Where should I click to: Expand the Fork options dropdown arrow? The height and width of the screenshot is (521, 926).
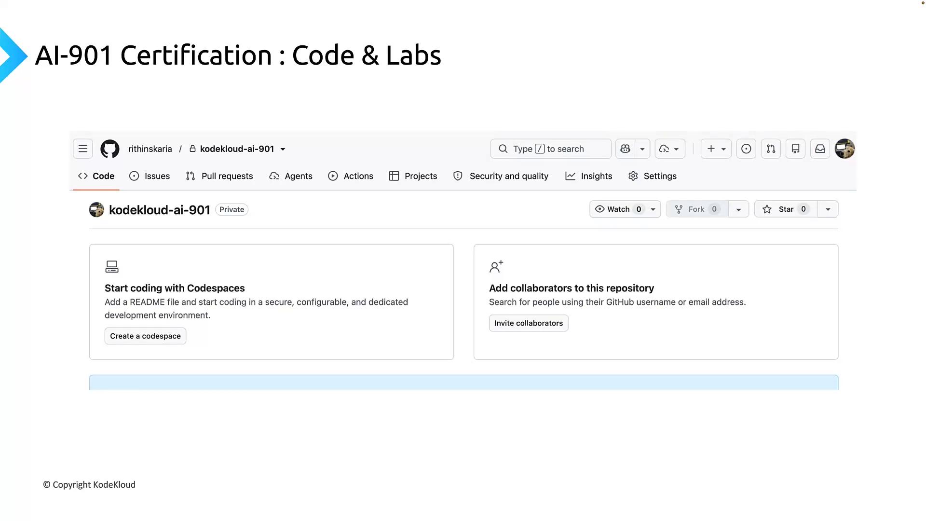[739, 209]
